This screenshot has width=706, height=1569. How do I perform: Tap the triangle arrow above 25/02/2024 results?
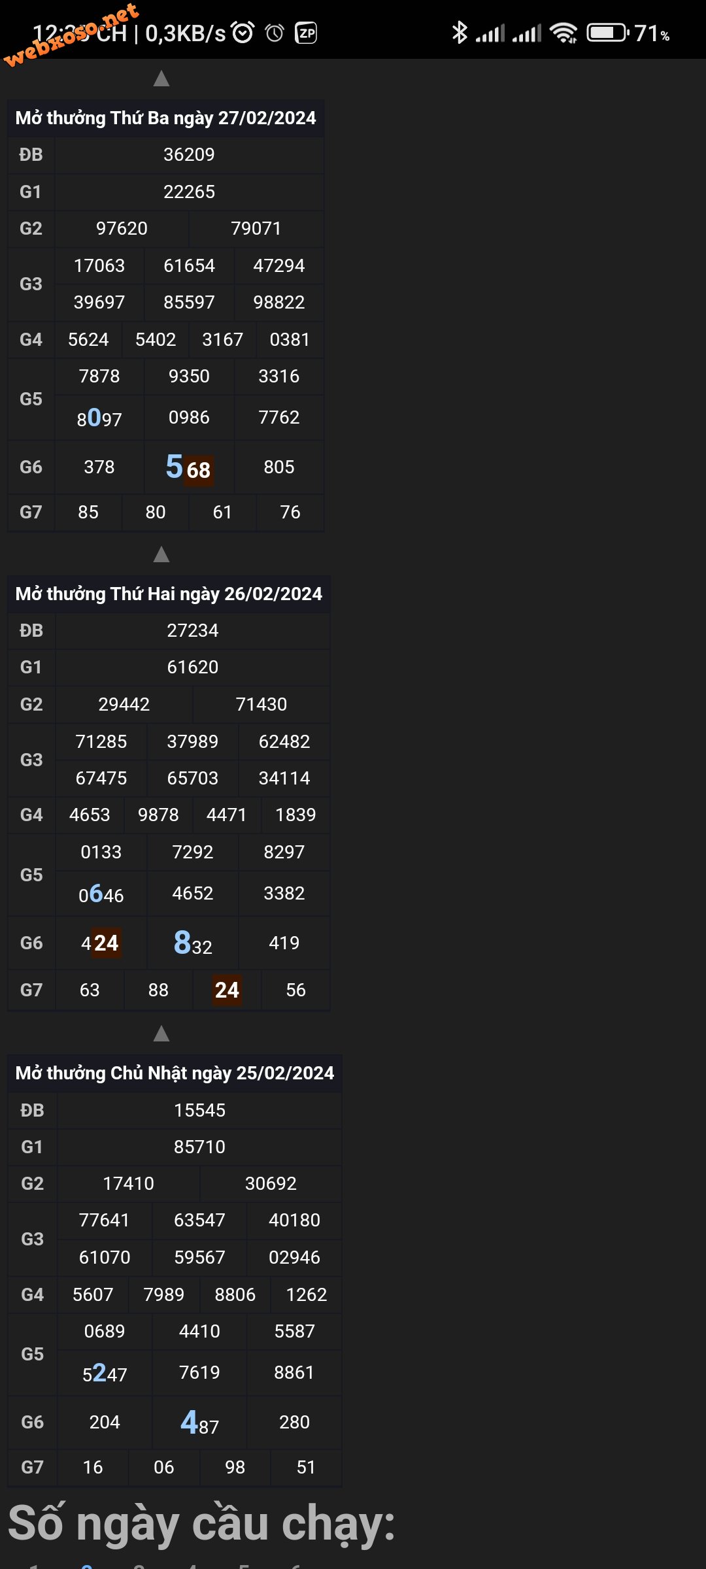click(x=161, y=1034)
